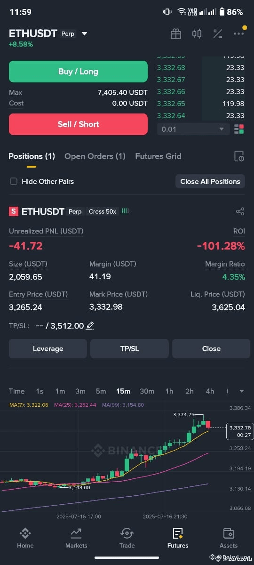Screen dimensions: 254x565
Task: Open order history clock icon
Action: tap(239, 156)
